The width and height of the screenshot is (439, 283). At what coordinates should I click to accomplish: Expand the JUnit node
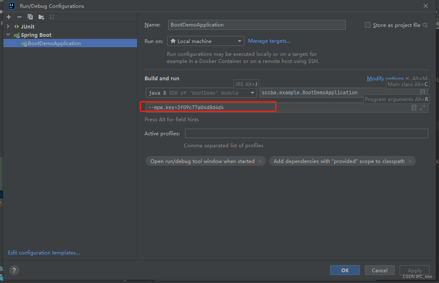(7, 26)
